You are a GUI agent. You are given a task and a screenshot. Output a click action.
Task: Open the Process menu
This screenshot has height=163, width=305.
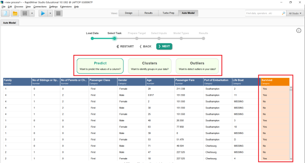[x=18, y=7]
